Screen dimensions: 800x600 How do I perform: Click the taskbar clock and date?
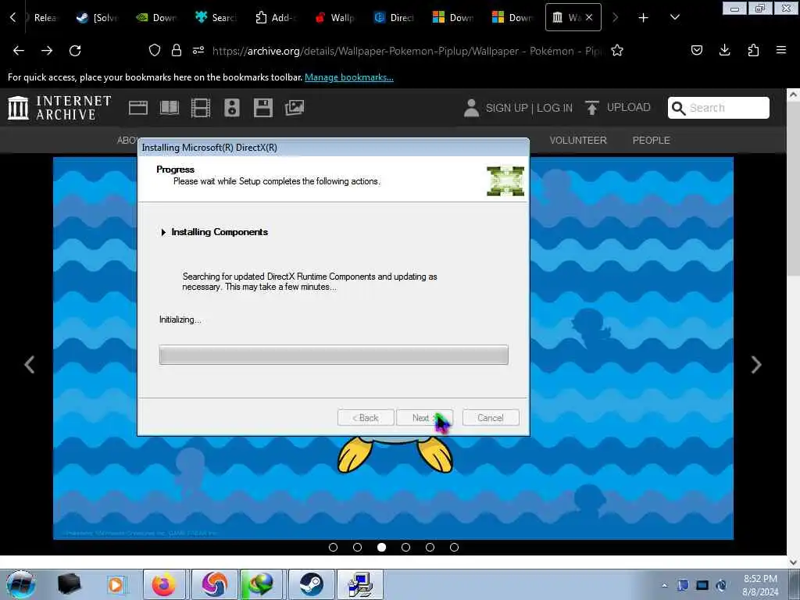click(760, 585)
